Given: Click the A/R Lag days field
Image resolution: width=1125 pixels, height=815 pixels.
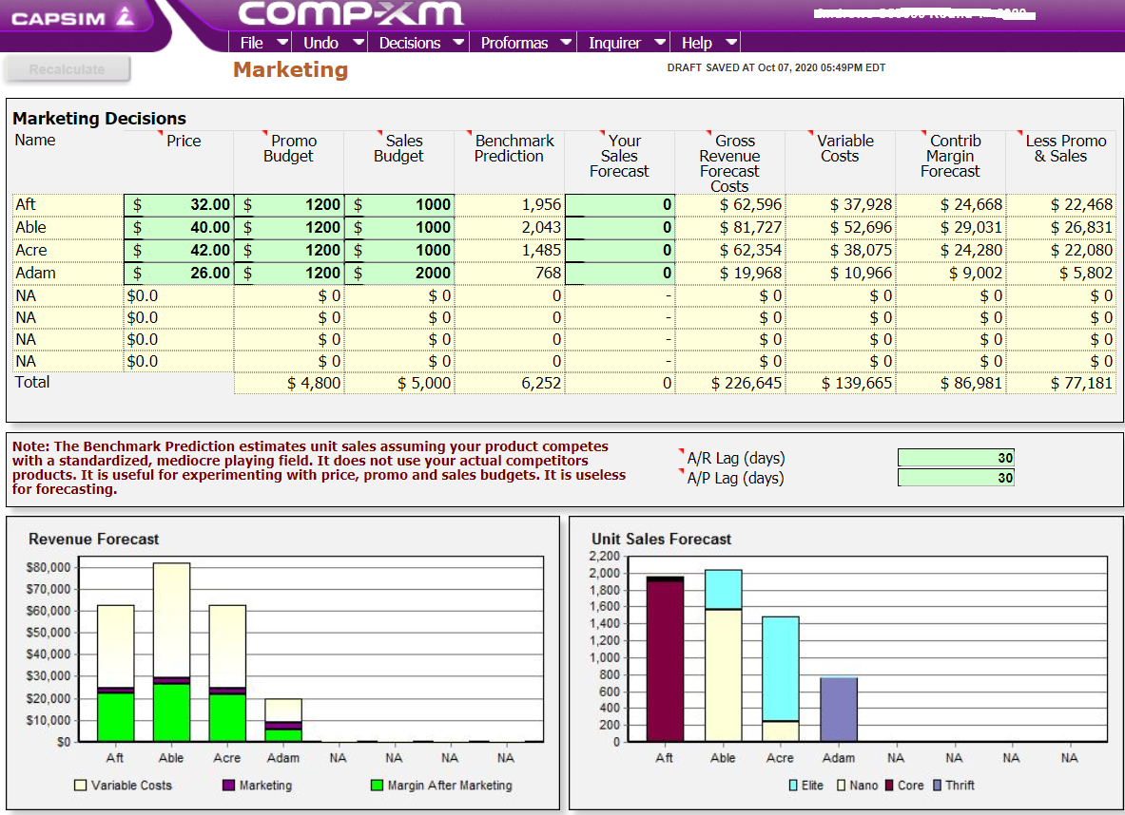Looking at the screenshot, I should 955,457.
